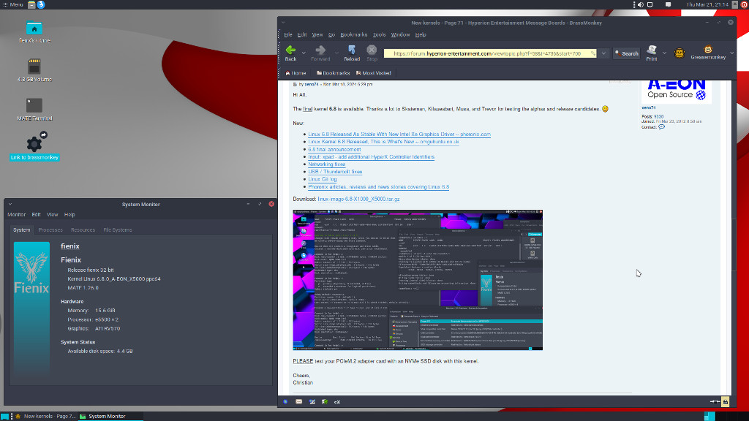
Task: Click the yellow security lock icon in status bar
Action: pyautogui.click(x=725, y=402)
